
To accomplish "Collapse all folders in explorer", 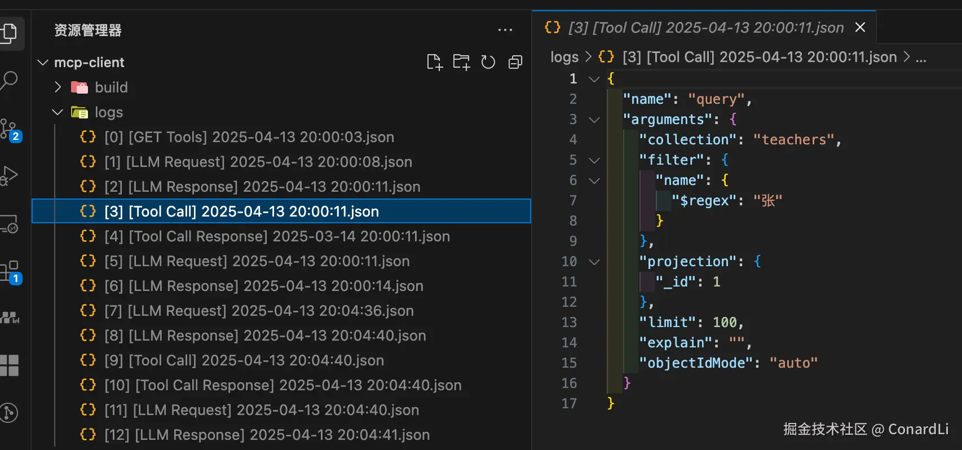I will (515, 62).
